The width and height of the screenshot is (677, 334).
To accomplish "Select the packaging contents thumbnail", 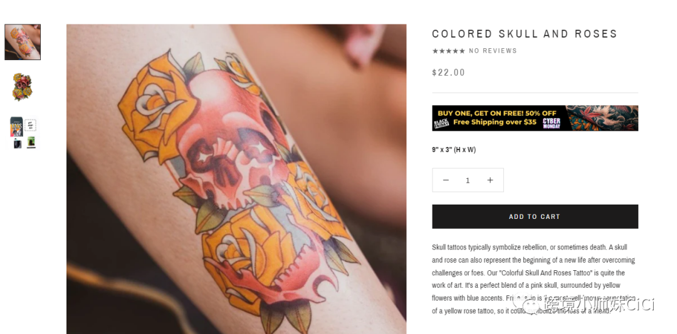I will point(23,133).
